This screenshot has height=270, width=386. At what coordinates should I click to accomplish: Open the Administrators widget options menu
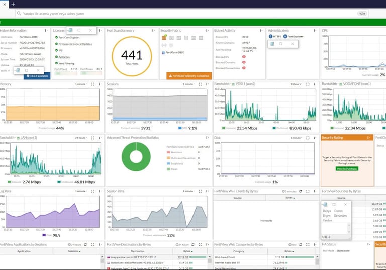tap(315, 30)
